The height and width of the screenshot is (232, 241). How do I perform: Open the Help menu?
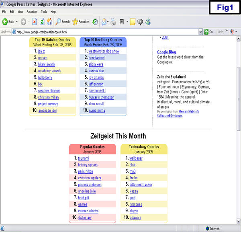tap(53, 12)
